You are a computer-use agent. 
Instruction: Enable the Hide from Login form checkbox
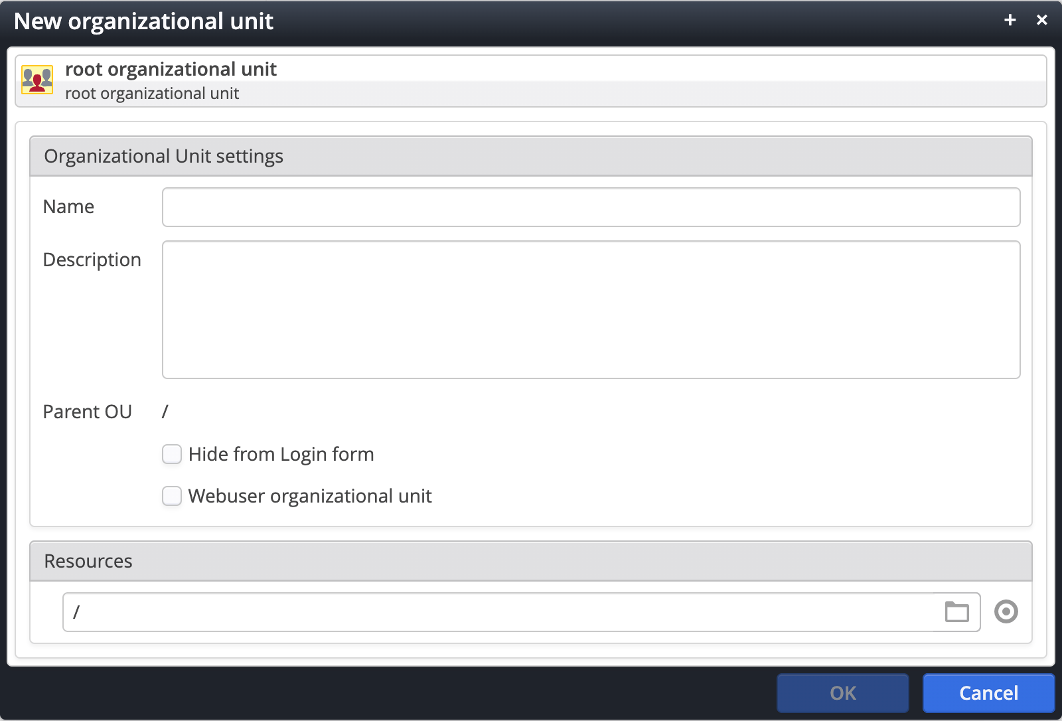pos(171,453)
